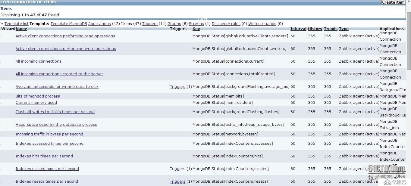Open Heap space used by database process item
The height and width of the screenshot is (186, 411).
[56, 124]
